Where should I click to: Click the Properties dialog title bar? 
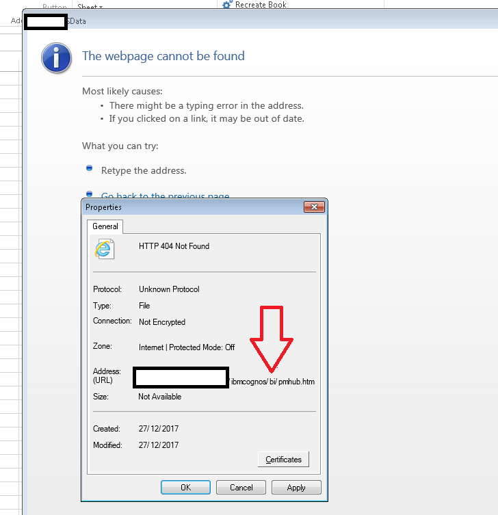click(x=192, y=207)
